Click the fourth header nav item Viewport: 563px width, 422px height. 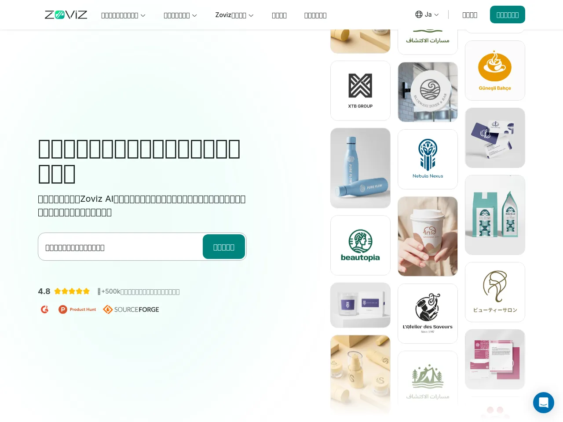[x=279, y=15]
